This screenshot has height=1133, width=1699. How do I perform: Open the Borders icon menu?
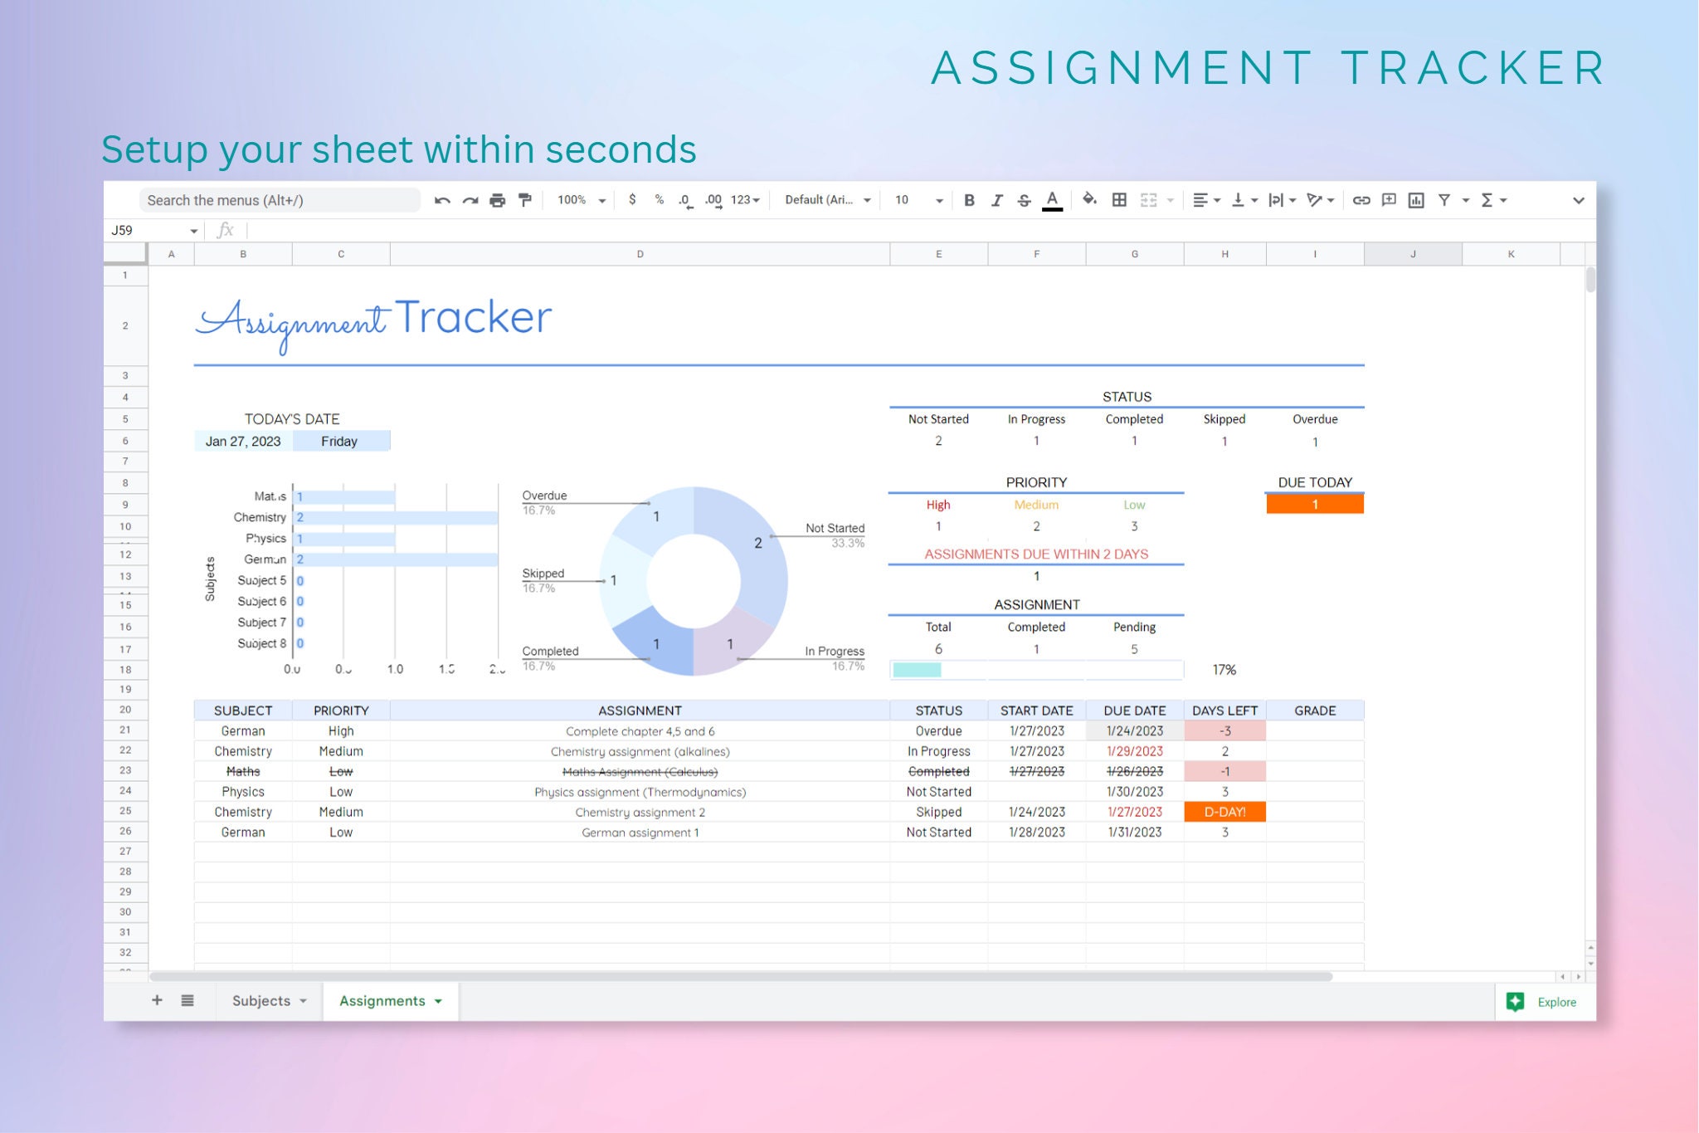click(x=1119, y=200)
